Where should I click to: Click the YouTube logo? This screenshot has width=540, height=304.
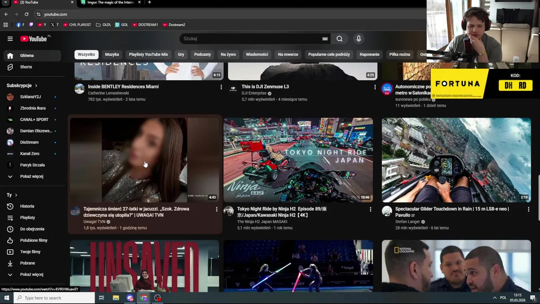tap(33, 39)
